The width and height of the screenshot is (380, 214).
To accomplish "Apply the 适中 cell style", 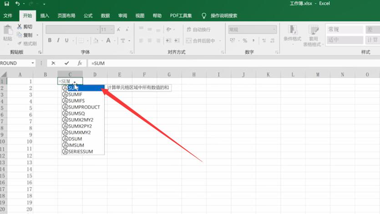I will [345, 40].
